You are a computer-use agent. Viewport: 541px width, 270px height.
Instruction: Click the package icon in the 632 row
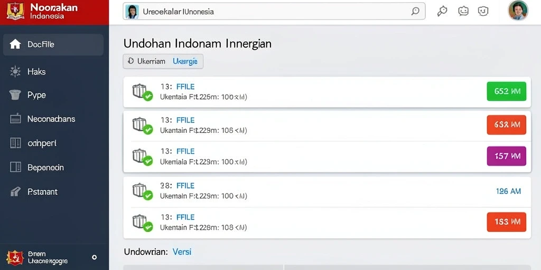[142, 126]
